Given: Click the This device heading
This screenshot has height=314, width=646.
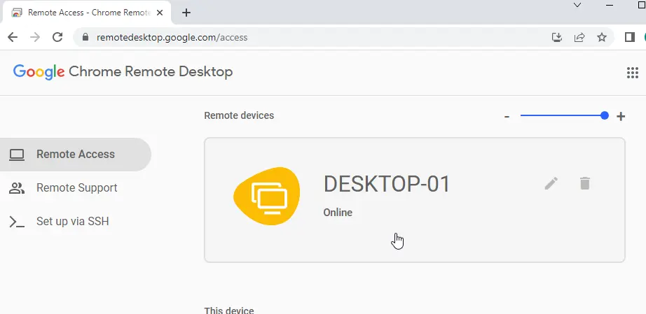Looking at the screenshot, I should click(x=229, y=311).
